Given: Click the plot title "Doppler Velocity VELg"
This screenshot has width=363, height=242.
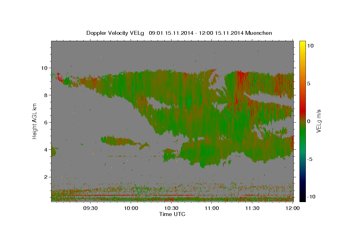Looking at the screenshot, I should (x=116, y=33).
